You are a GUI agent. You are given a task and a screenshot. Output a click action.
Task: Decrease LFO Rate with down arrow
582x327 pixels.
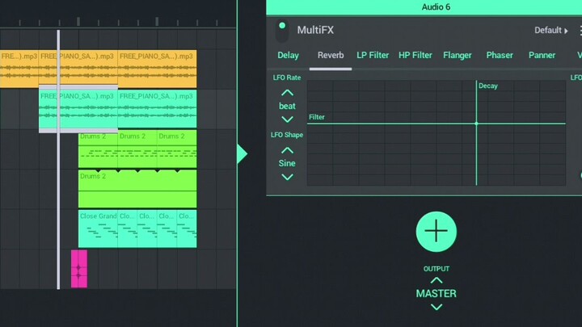[x=287, y=119]
